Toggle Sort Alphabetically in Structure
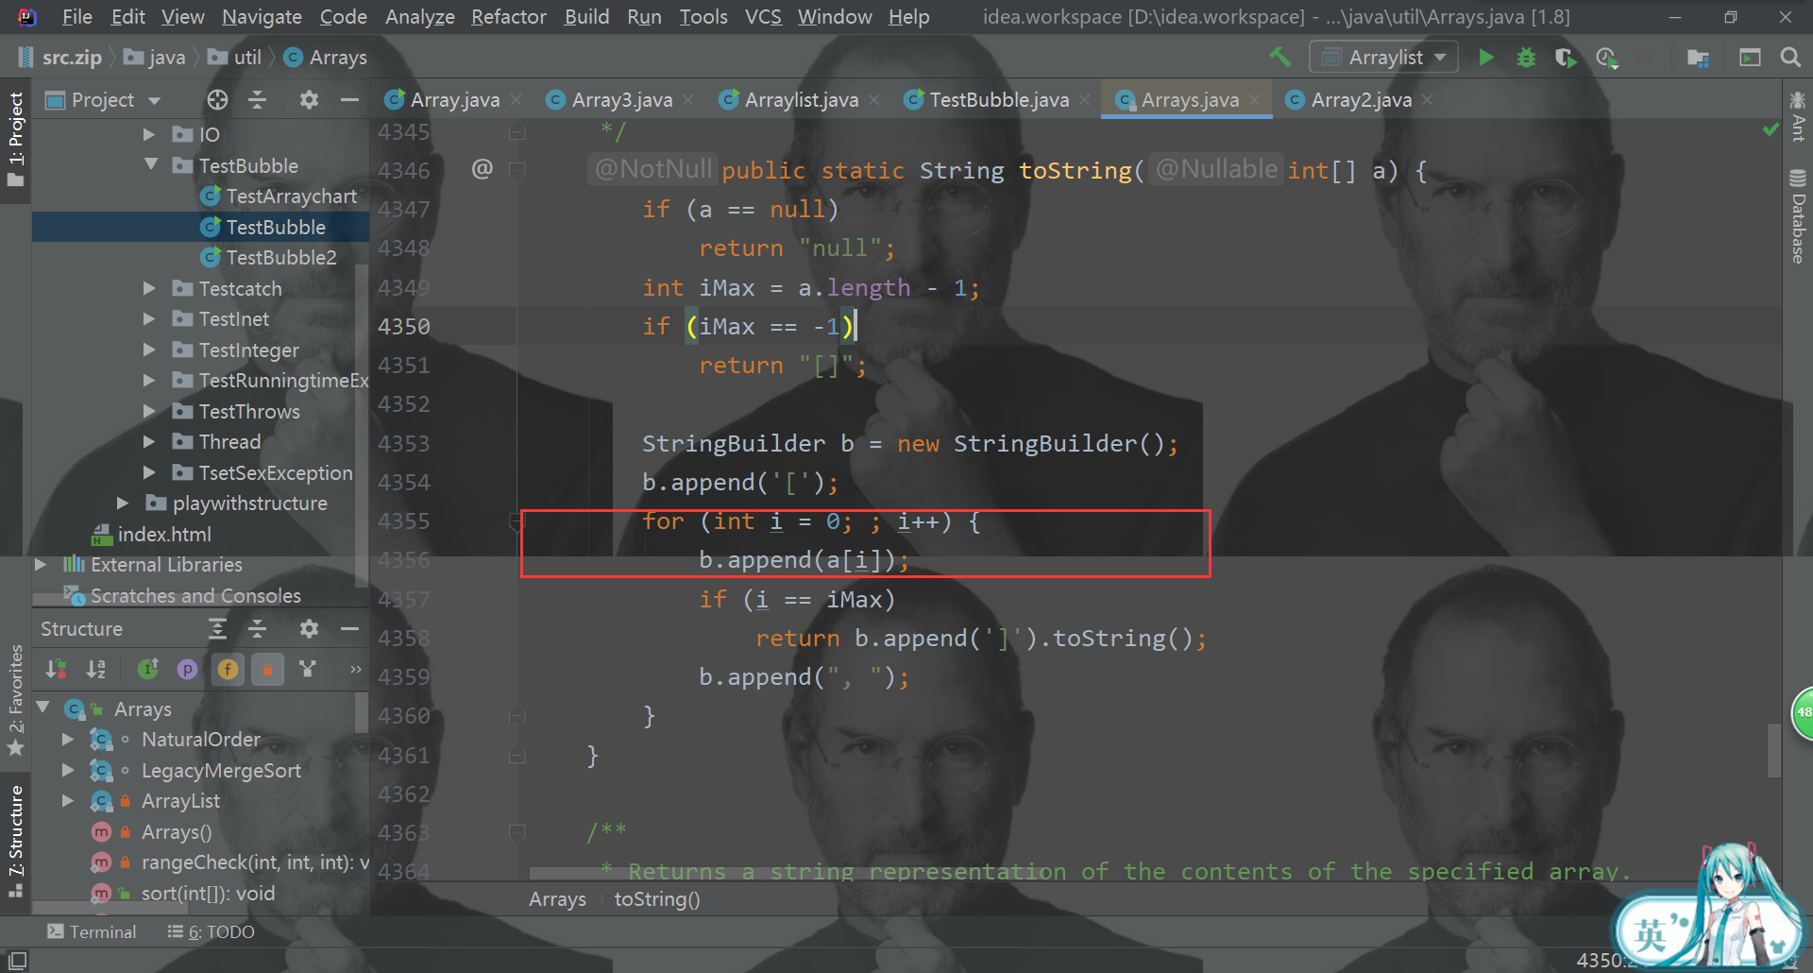 [x=97, y=670]
